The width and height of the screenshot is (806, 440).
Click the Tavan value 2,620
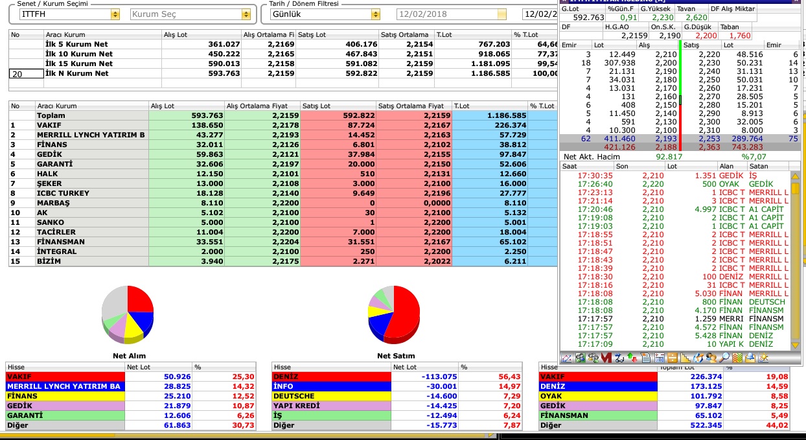pyautogui.click(x=696, y=18)
